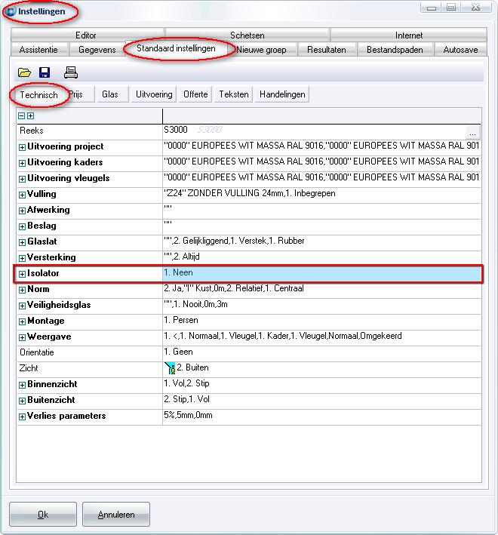Switch to the Schetsen tab
Viewport: 498px width, 535px height.
tap(247, 35)
